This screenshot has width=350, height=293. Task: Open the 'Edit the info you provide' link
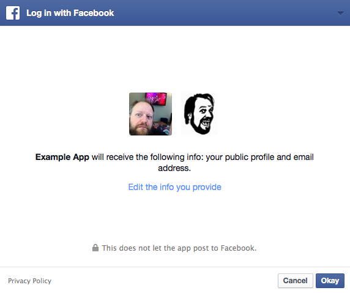(174, 187)
